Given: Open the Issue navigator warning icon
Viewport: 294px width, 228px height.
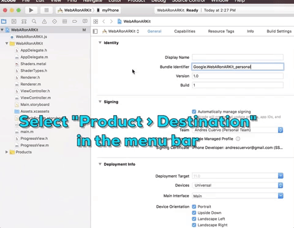Looking at the screenshot, I should 44,21.
